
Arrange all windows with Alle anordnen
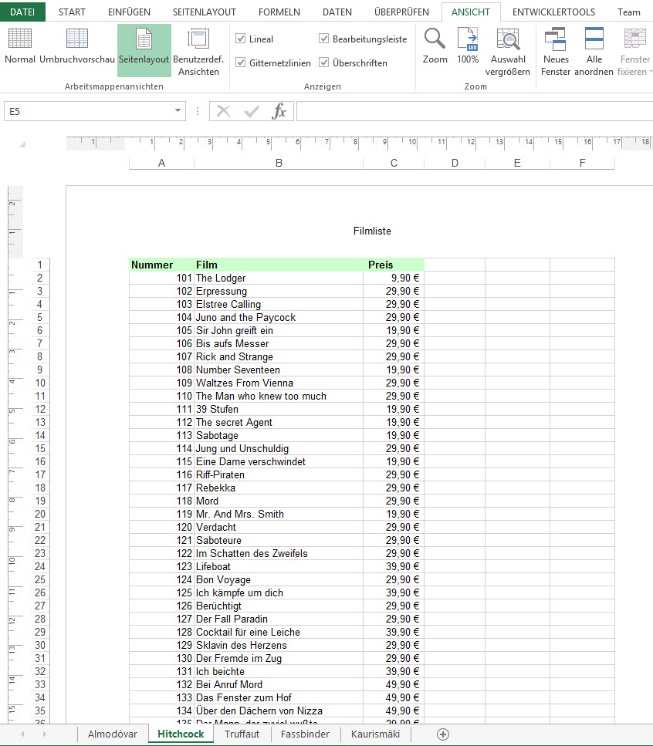pos(594,51)
